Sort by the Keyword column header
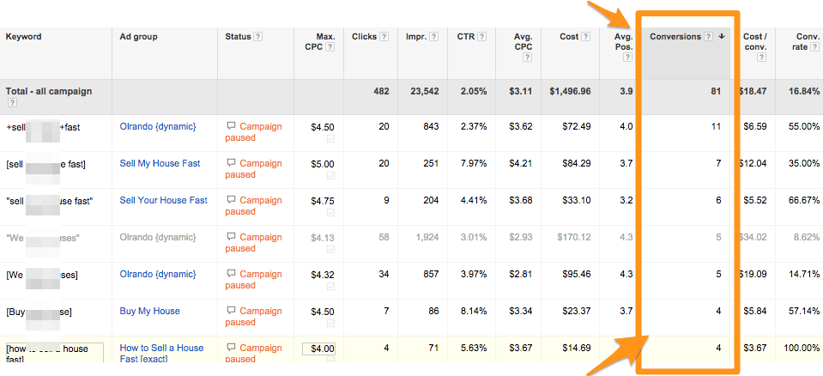Viewport: 823px width, 376px height. tap(23, 37)
